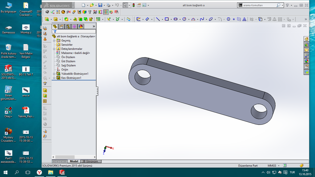The height and width of the screenshot is (177, 315).
Task: Expand the Yükseklik-Ekstrüzyon1 feature node
Action: coord(54,74)
